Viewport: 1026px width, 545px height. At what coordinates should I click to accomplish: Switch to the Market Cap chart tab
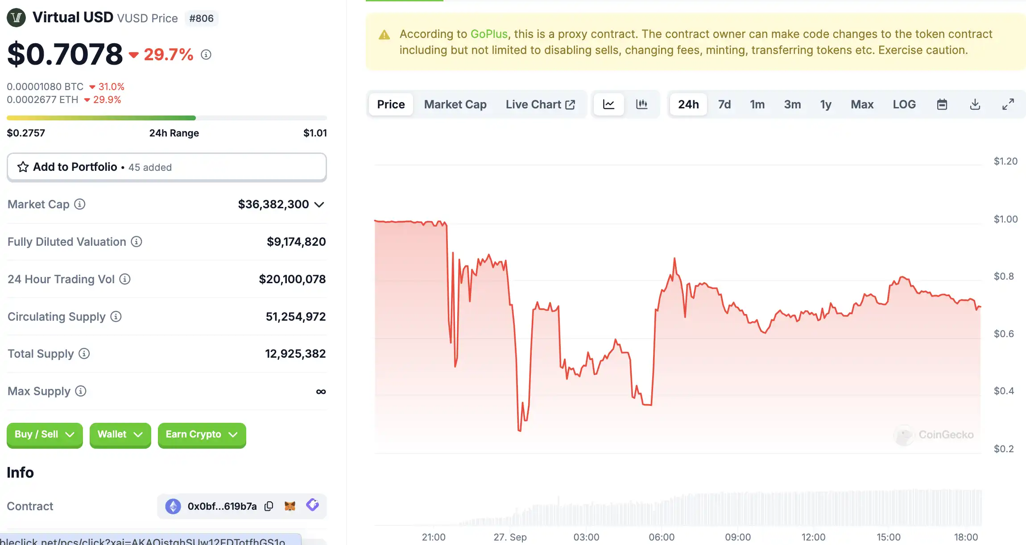click(x=455, y=104)
